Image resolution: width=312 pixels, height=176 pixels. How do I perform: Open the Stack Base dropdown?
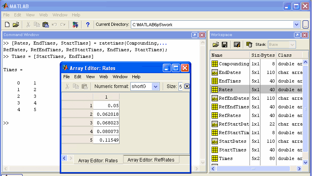click(282, 45)
